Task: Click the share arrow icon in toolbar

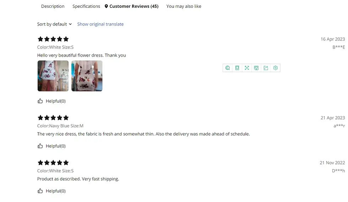Action: 266,68
